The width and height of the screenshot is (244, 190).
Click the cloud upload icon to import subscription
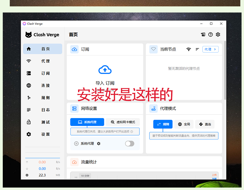[x=105, y=70]
